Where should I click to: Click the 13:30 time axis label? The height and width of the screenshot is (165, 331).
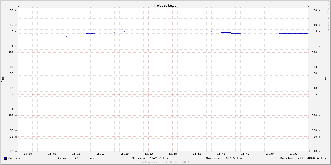(173, 154)
